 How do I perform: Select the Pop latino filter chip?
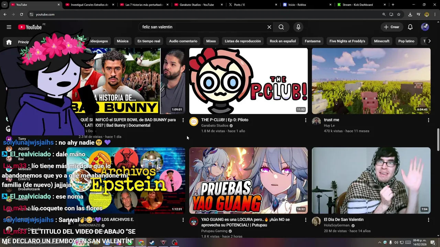[406, 41]
